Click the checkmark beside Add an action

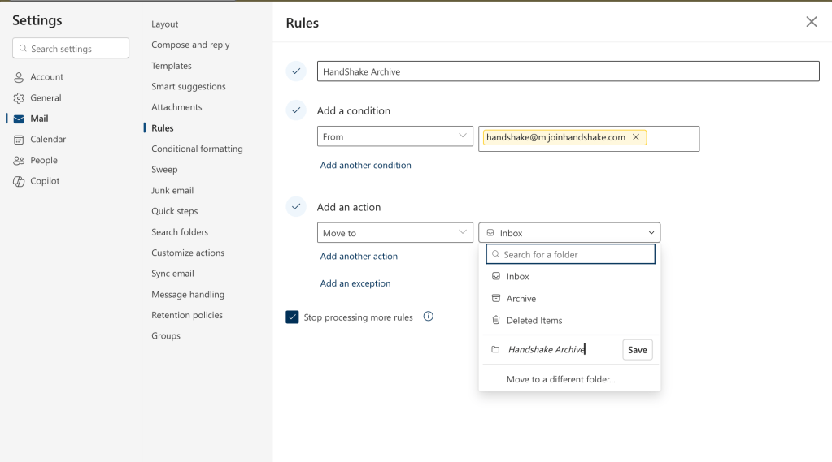click(x=296, y=206)
